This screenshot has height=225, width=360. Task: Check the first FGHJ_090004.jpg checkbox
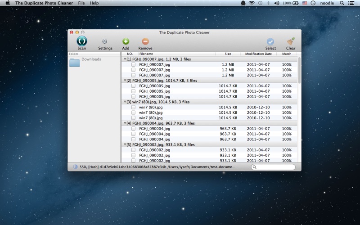(x=133, y=129)
